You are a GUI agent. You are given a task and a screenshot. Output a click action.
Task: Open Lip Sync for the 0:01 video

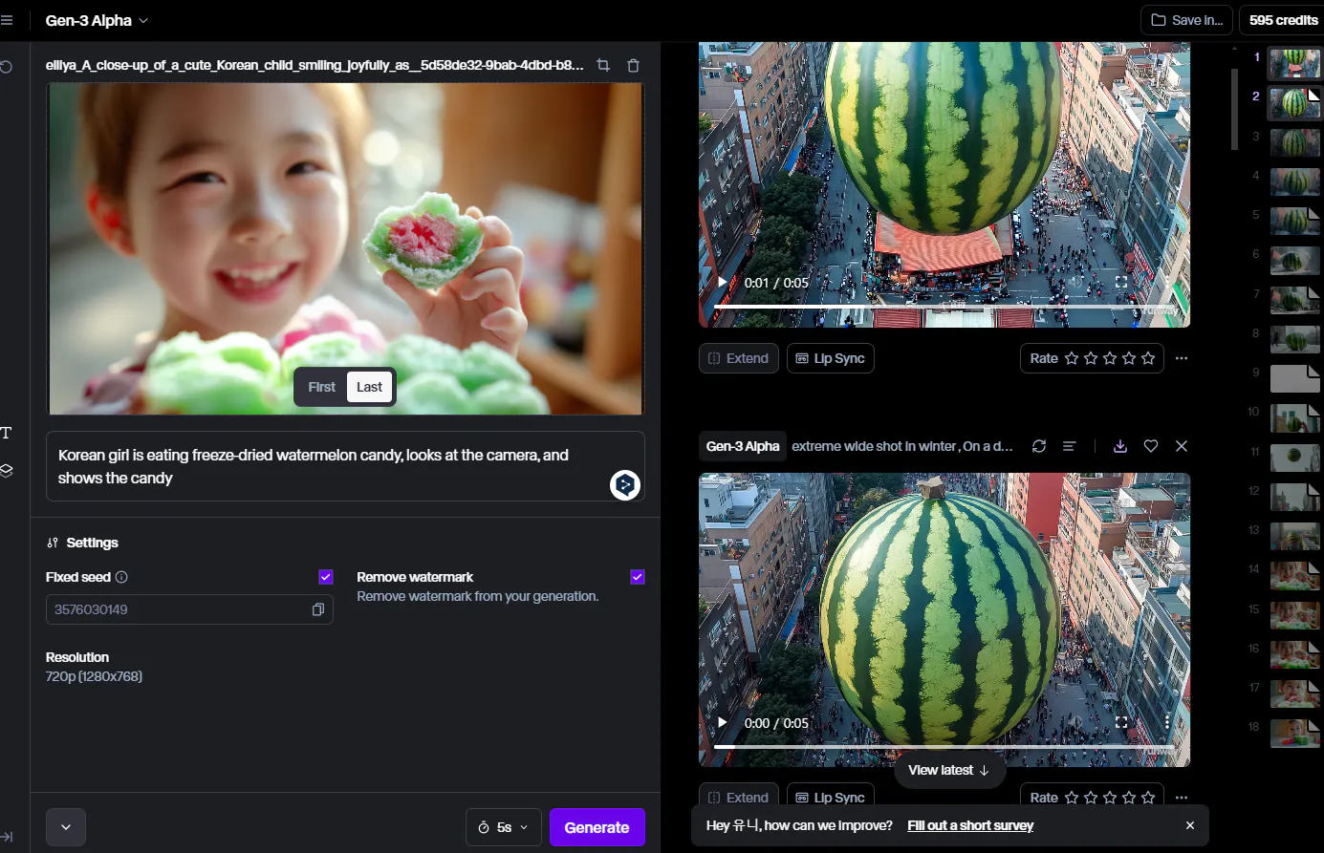pos(830,358)
